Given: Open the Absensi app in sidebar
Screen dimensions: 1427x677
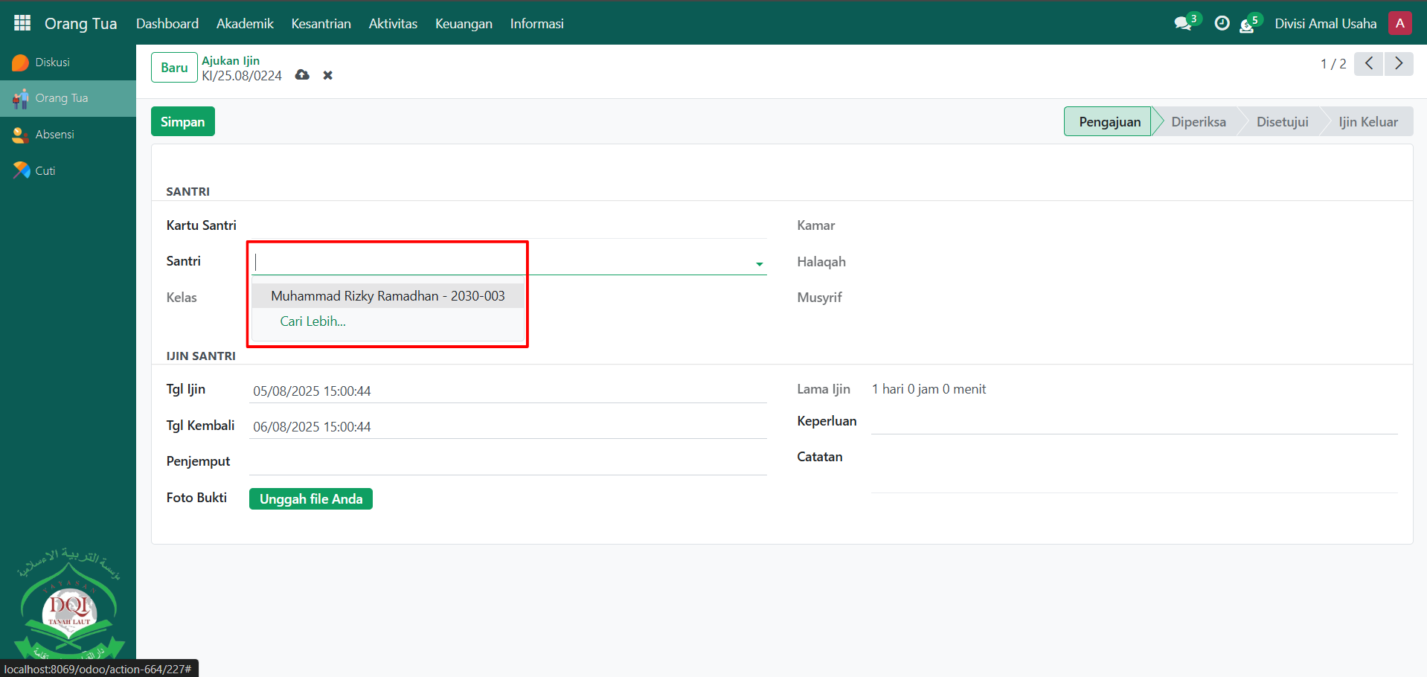Looking at the screenshot, I should [x=54, y=135].
